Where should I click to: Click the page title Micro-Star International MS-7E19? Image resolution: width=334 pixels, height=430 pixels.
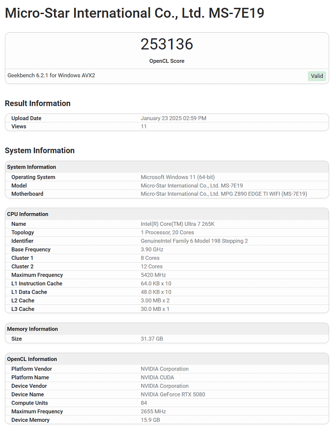pos(134,13)
